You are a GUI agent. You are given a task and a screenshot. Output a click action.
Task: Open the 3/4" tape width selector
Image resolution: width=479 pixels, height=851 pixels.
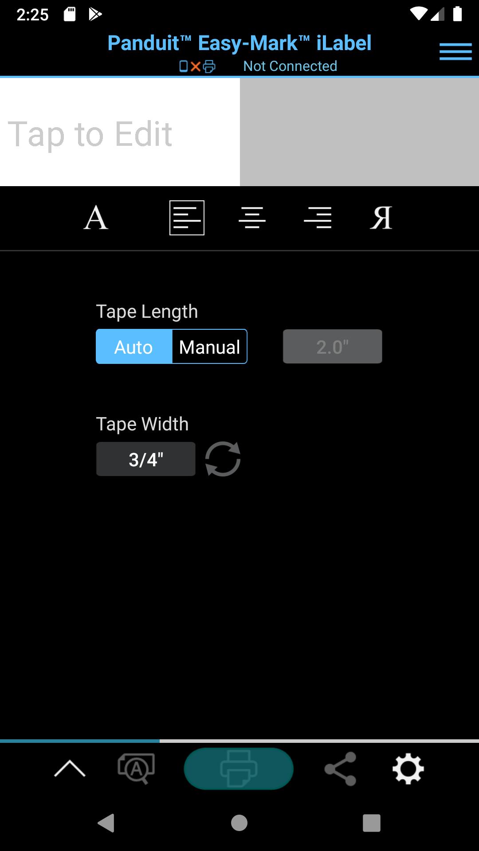146,459
